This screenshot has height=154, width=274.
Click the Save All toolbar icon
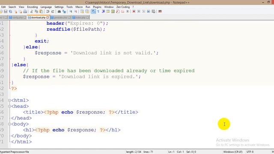tap(10, 12)
